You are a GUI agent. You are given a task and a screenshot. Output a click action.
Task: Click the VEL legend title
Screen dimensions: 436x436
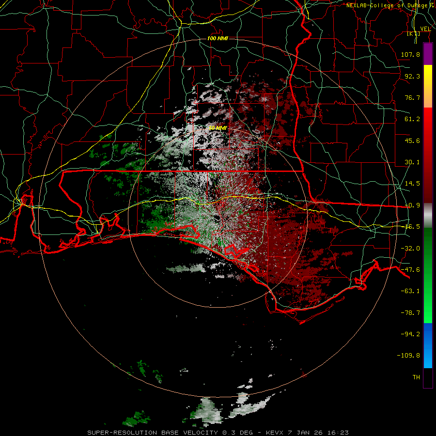[425, 29]
